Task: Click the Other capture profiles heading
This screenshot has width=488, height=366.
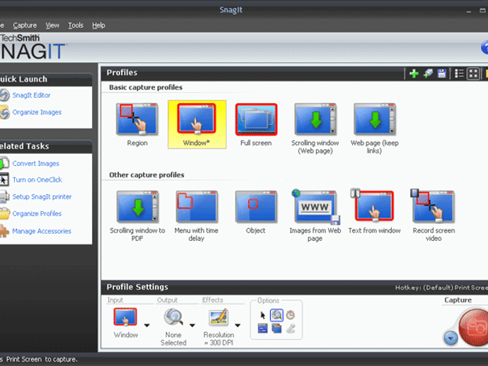Action: tap(146, 175)
